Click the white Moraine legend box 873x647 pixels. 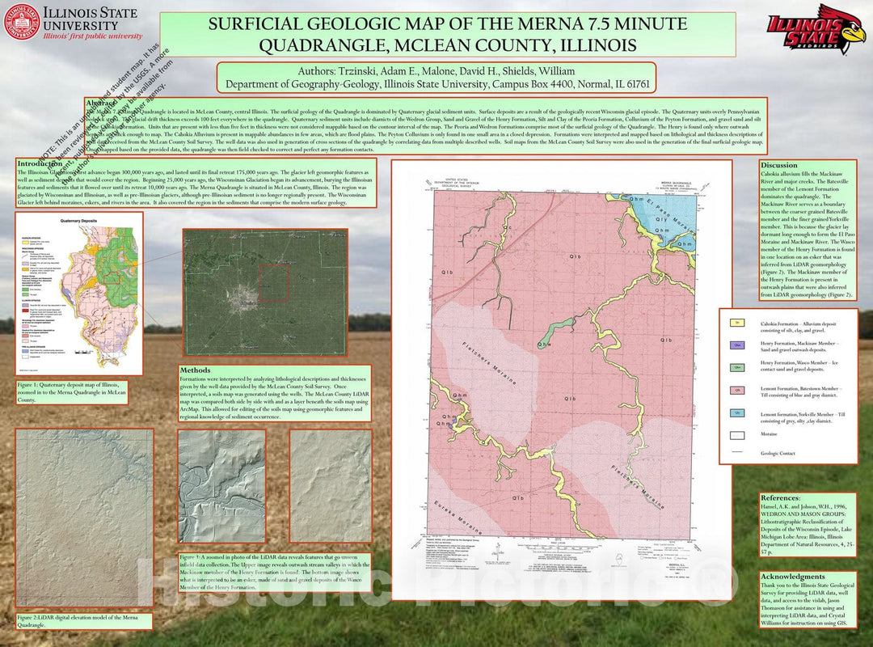(x=737, y=434)
